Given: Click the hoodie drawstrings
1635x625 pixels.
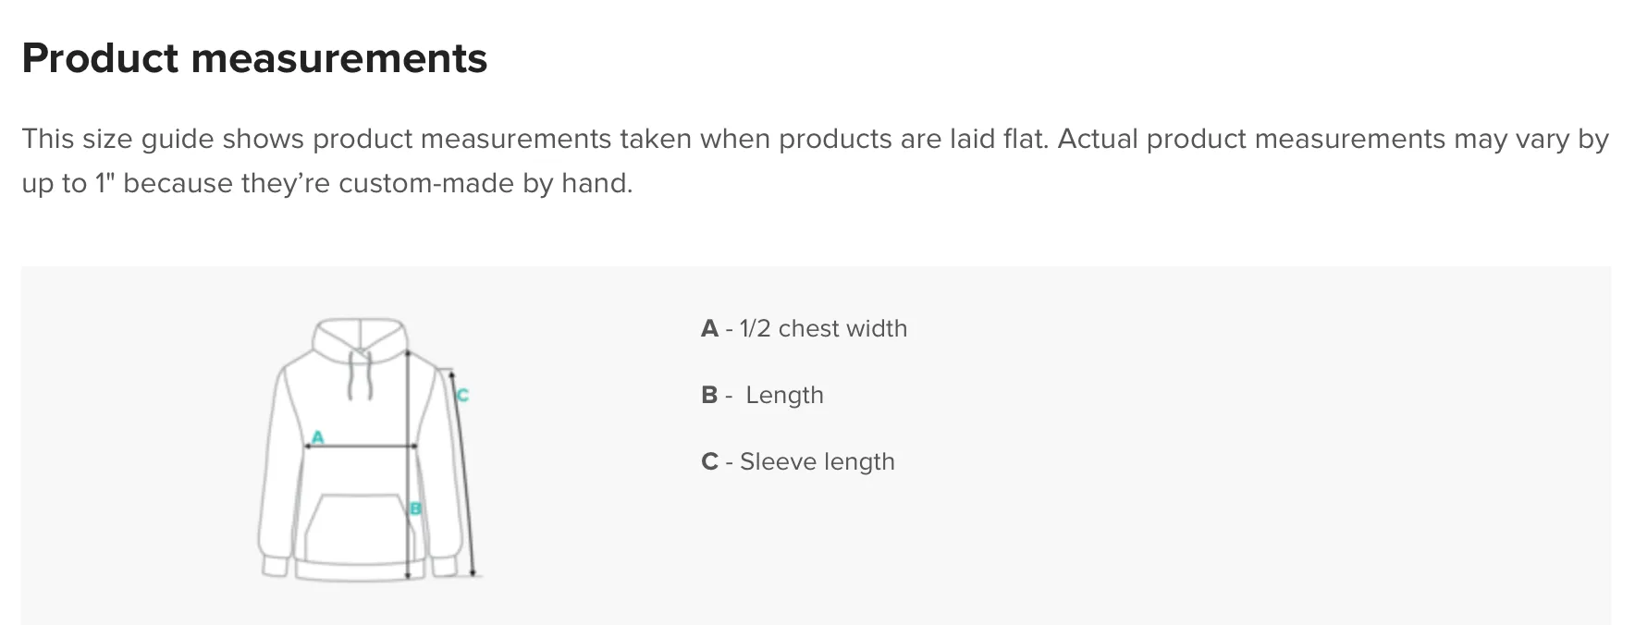Looking at the screenshot, I should click(x=360, y=374).
